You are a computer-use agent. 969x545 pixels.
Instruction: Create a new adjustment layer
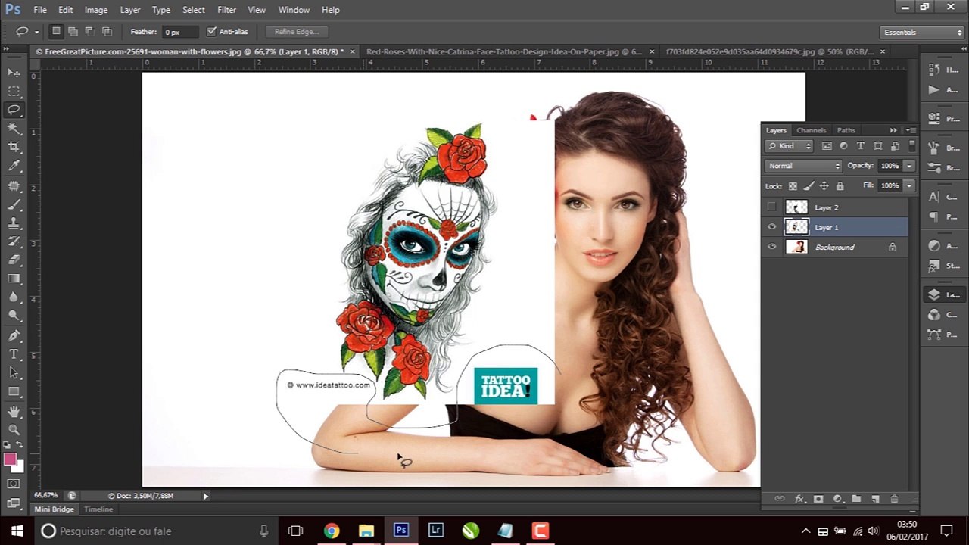(x=837, y=499)
